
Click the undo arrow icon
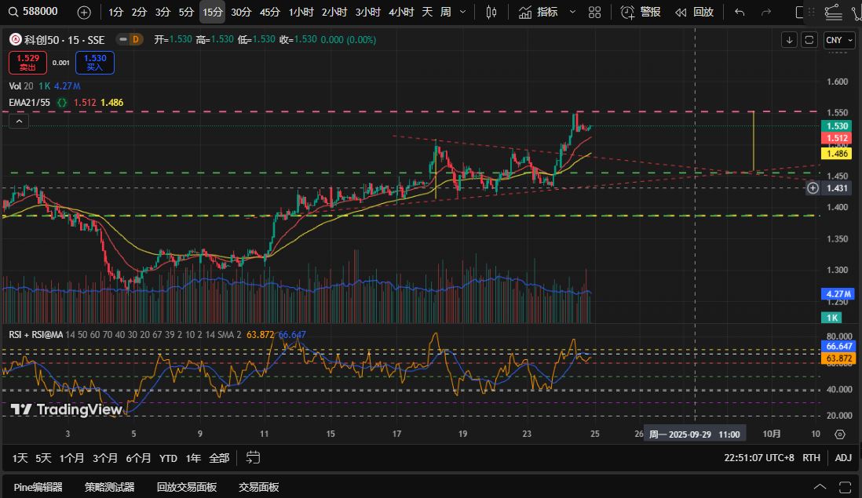(x=740, y=13)
